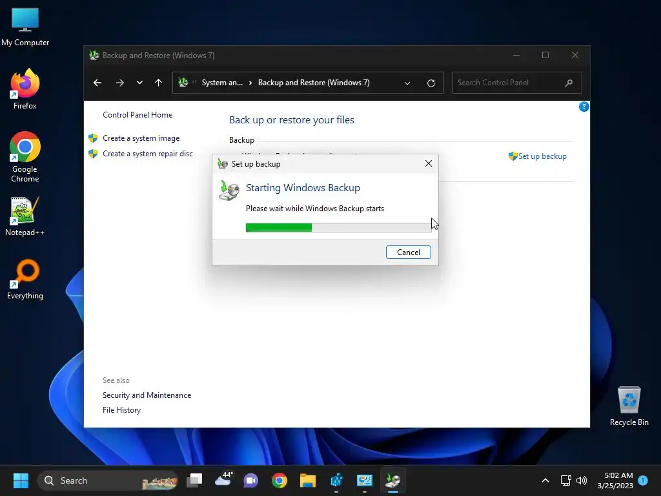Close the Set up backup dialog
This screenshot has width=661, height=496.
point(429,163)
